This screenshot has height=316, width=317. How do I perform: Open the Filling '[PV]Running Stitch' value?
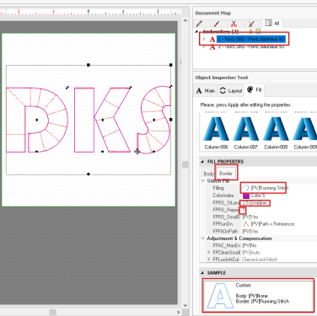click(269, 188)
